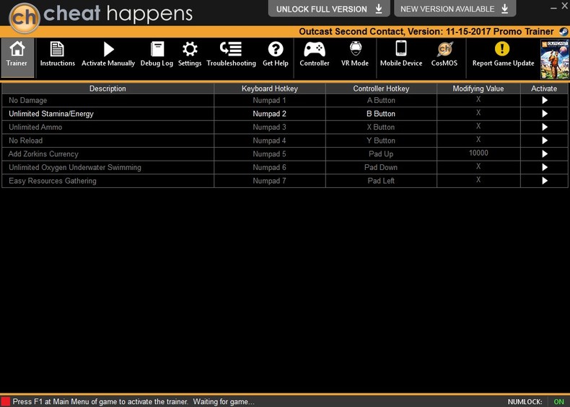Click Unlock Full Version button

(x=329, y=9)
